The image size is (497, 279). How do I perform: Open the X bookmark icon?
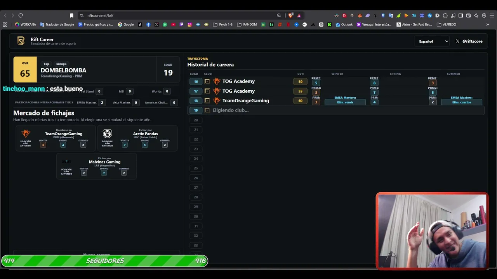tap(156, 24)
